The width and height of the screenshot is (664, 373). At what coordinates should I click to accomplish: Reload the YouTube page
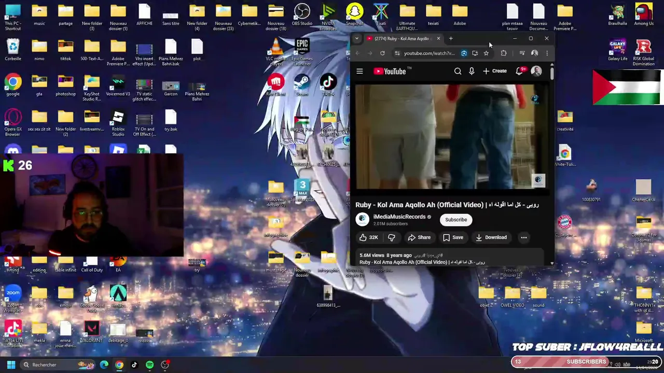tap(382, 53)
